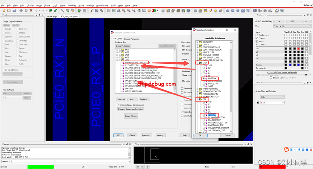Image resolution: width=313 pixels, height=169 pixels.
Task: Toggle 'Check database before artwork' checkbox
Action: click(x=118, y=105)
